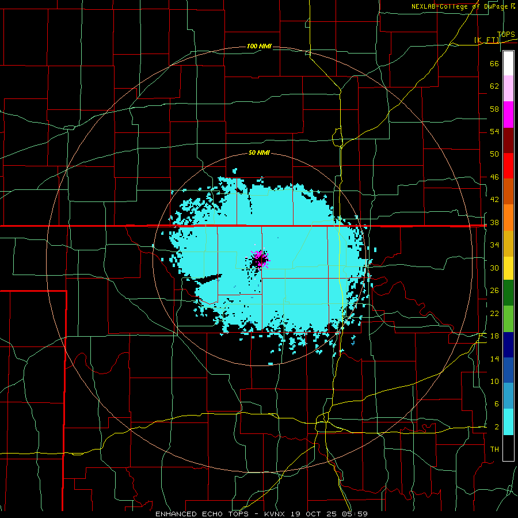Click the legend value "22"

coord(494,314)
